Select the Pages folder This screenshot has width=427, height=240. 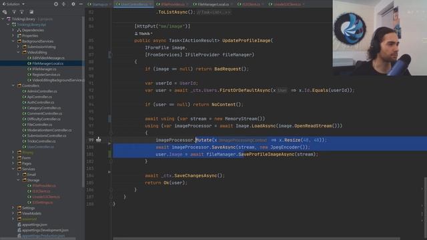point(27,163)
